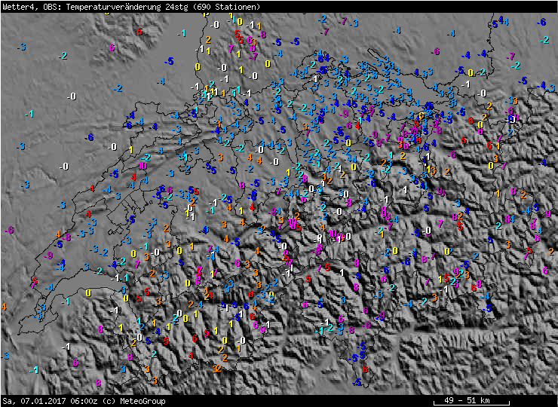Select the cyan -1 station right of top red 5
This screenshot has height=407, width=558.
(x=182, y=34)
